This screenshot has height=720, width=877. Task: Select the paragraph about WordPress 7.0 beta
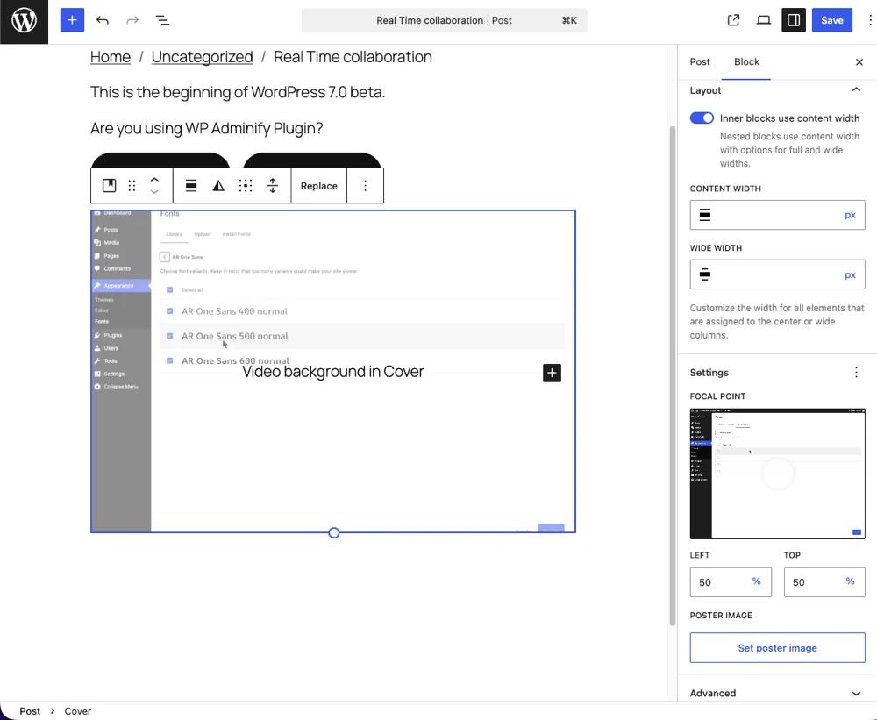click(238, 92)
